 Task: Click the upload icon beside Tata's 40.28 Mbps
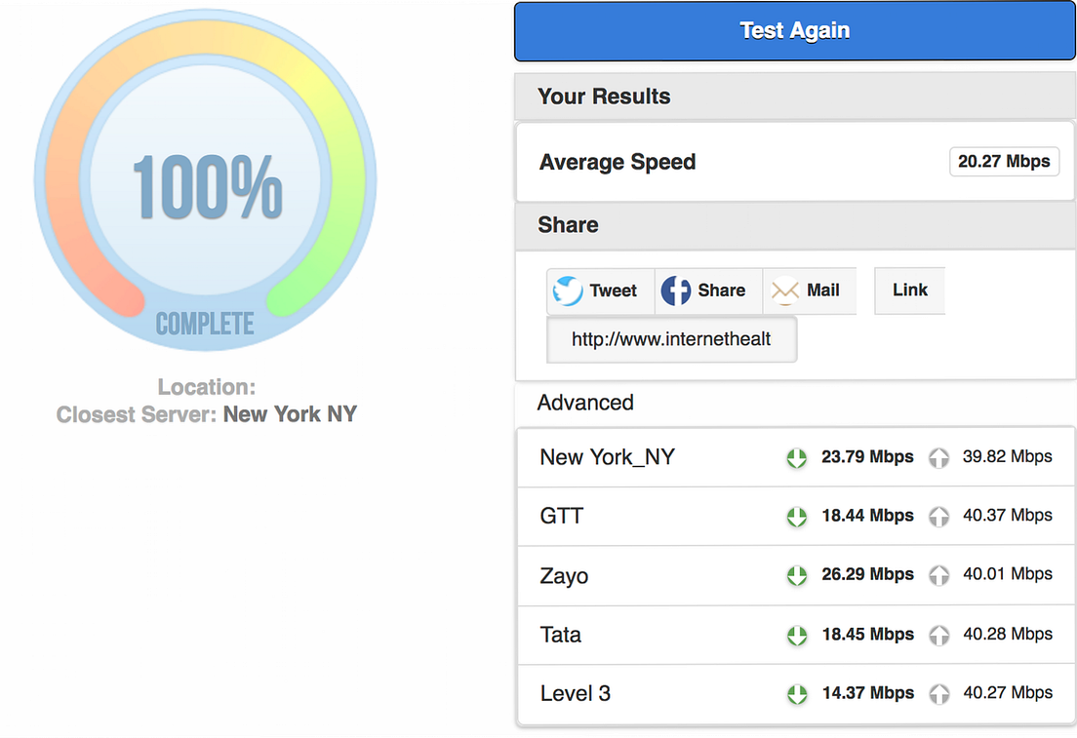click(x=938, y=635)
